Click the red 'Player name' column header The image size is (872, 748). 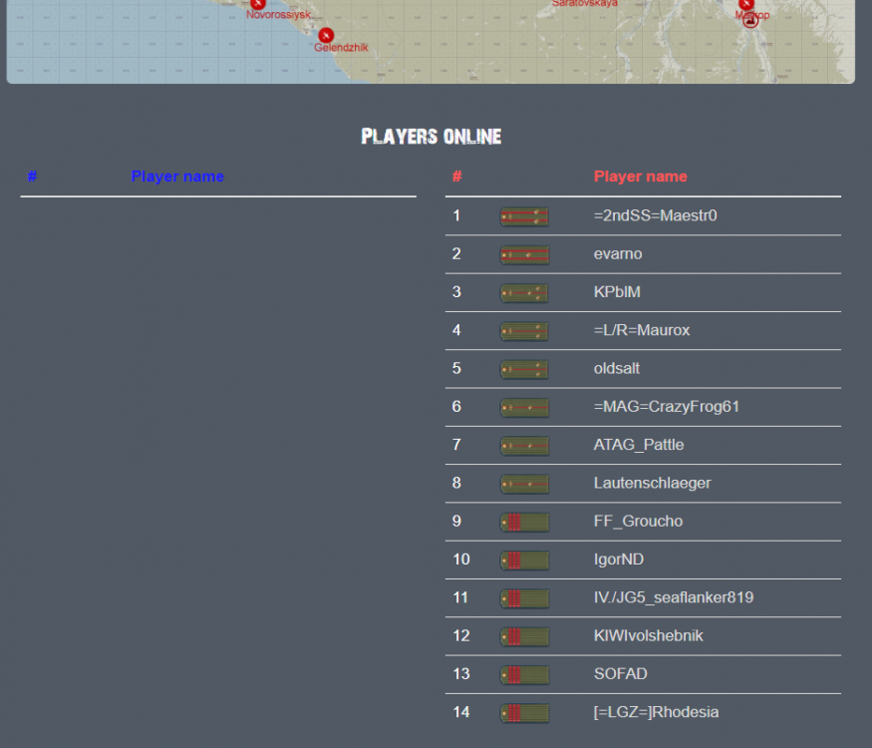point(640,177)
